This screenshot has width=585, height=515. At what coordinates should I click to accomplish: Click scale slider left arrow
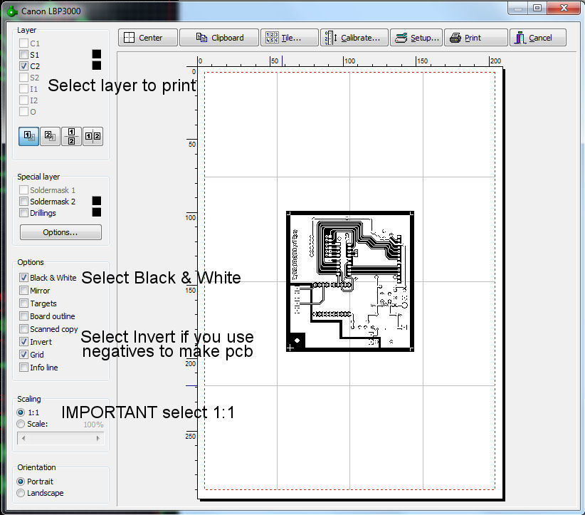[23, 439]
